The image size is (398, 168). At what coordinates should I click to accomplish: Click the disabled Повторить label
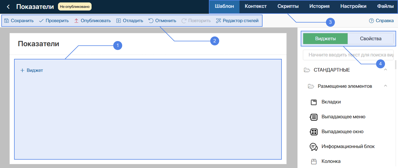pos(199,21)
